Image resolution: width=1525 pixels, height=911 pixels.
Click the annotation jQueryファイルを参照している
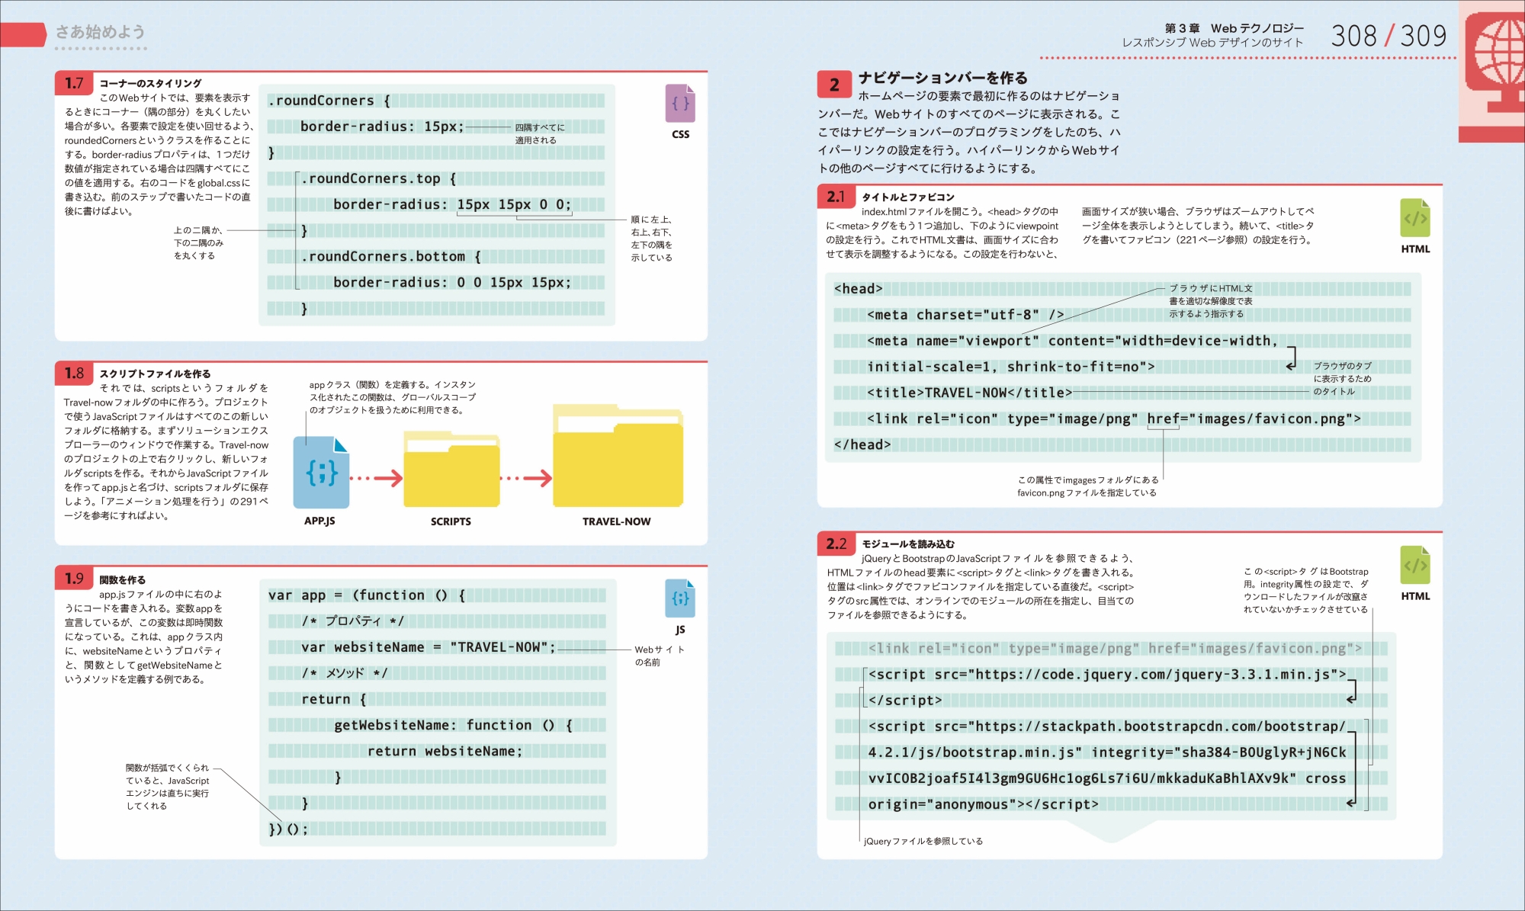point(923,841)
